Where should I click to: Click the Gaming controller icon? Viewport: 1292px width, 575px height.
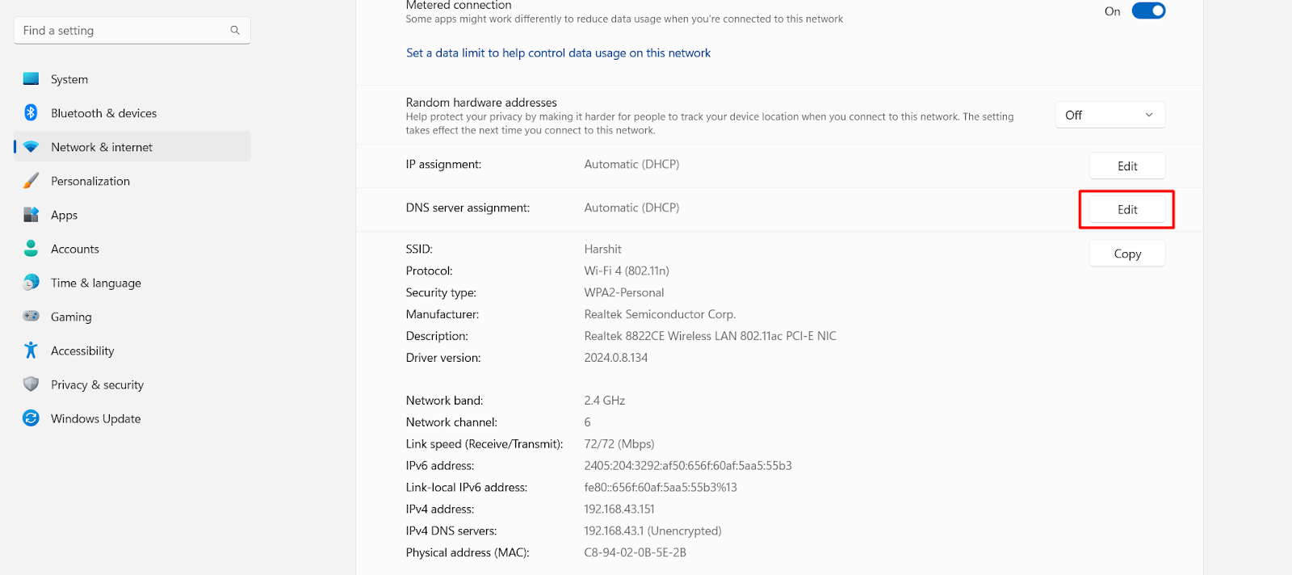(x=31, y=317)
